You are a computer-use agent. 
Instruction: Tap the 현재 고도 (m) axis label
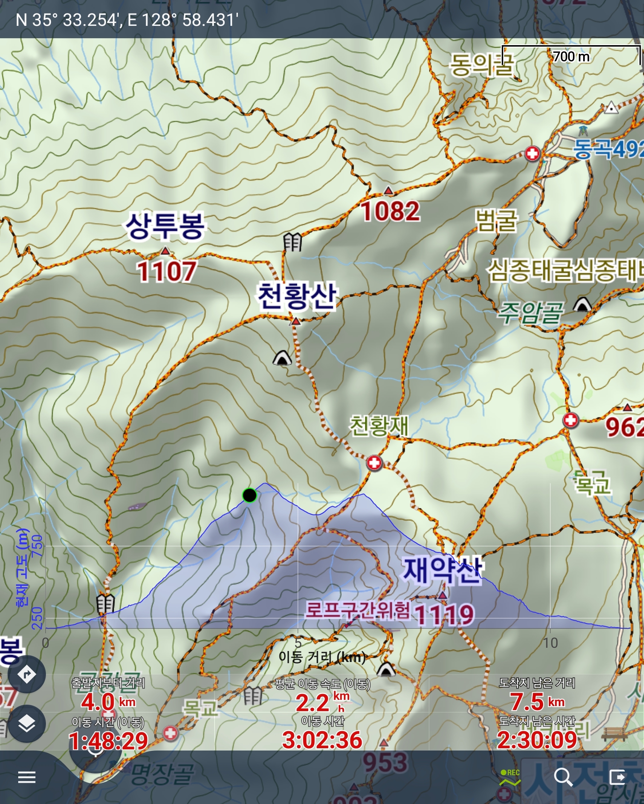[22, 568]
